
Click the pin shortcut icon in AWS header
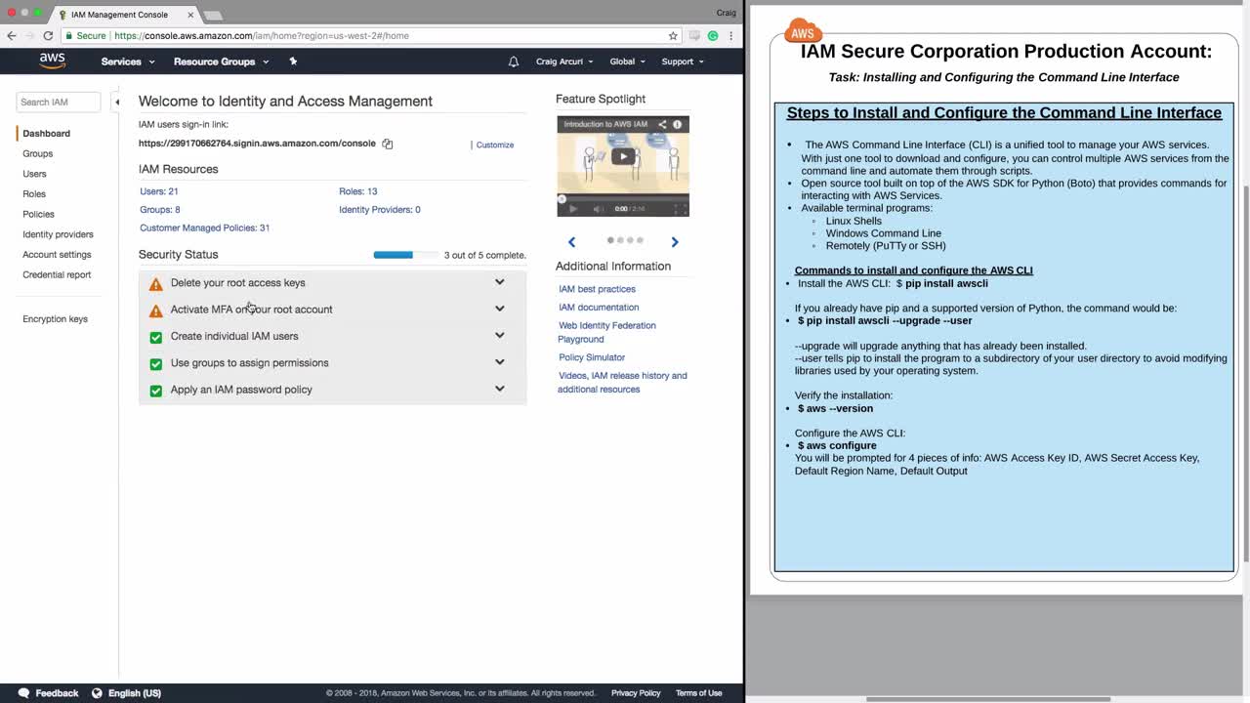(293, 62)
